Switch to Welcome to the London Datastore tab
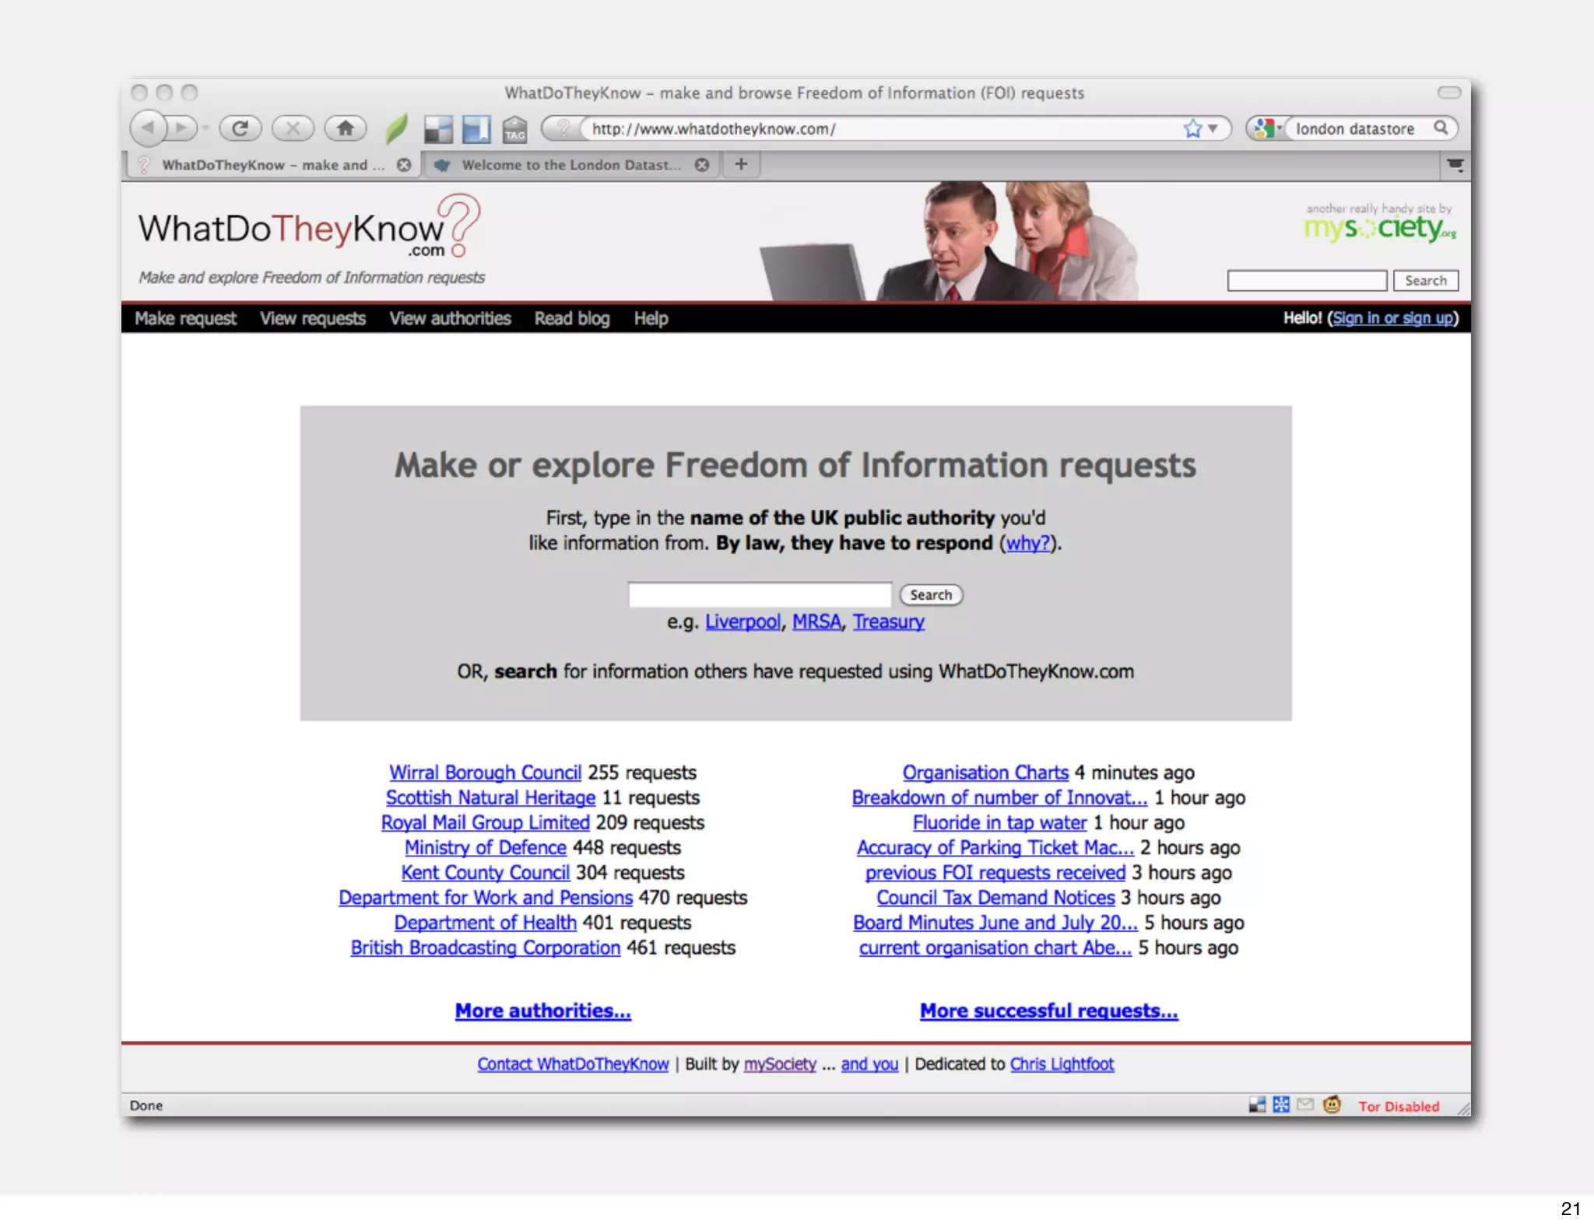 click(571, 165)
